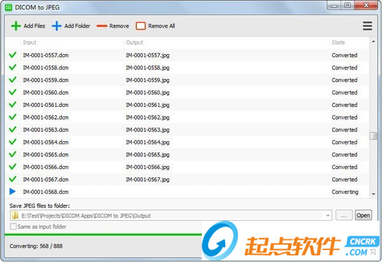Sort by the State column header
Viewport: 382px width, 262px height.
click(x=339, y=43)
